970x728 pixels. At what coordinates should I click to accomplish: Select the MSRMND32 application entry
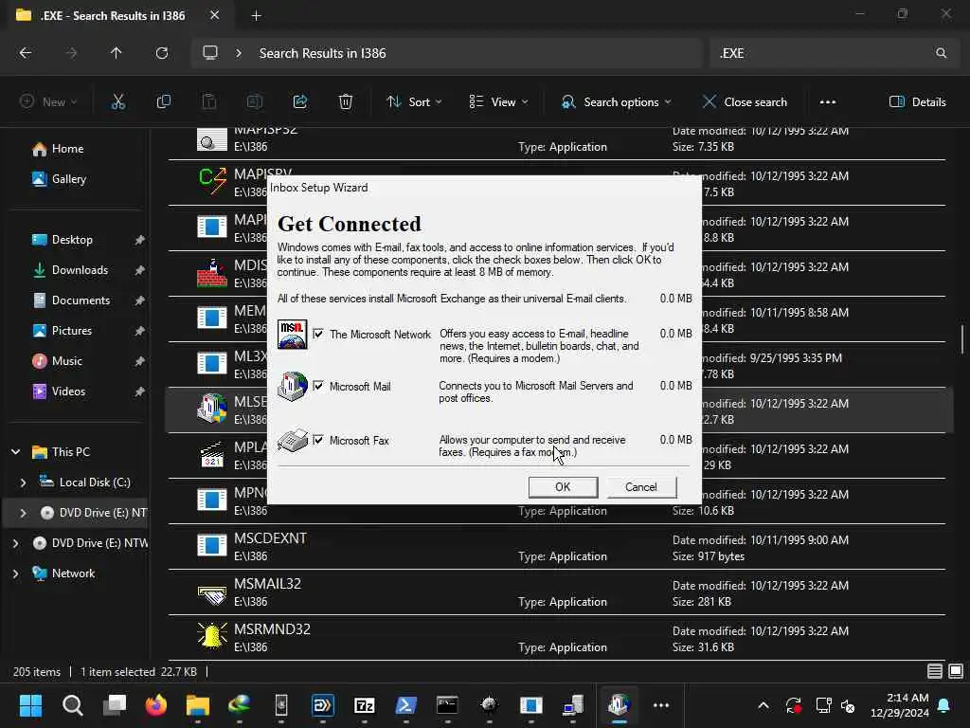557,638
